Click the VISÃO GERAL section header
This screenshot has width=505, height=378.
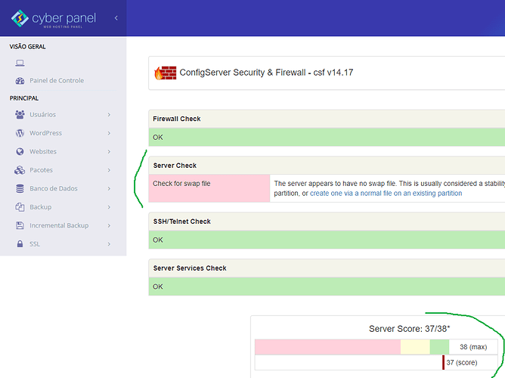(x=27, y=47)
